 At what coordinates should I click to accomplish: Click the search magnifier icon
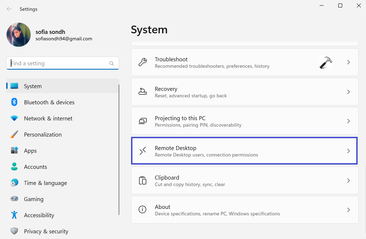[112, 63]
